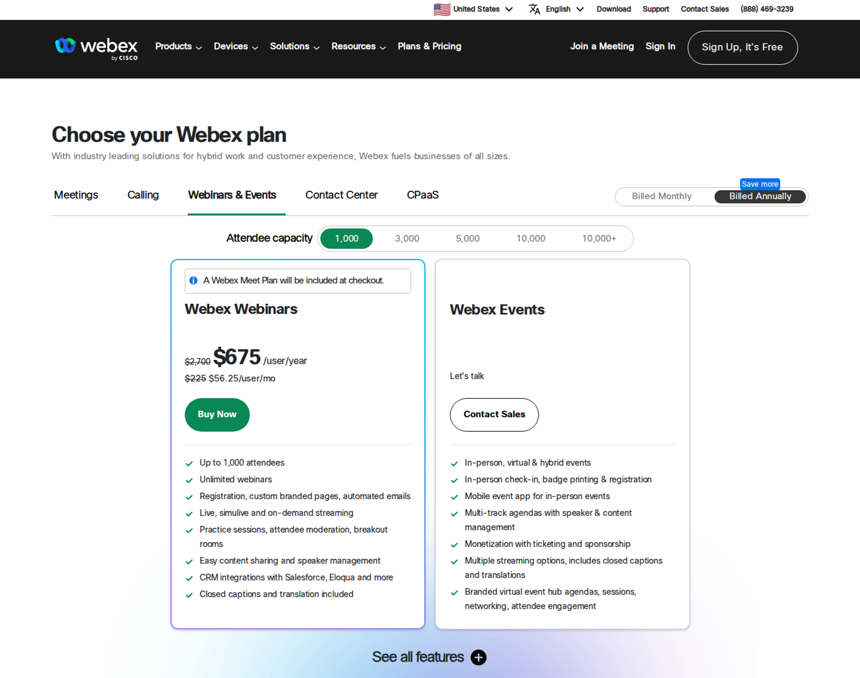Viewport: 860px width, 678px height.
Task: Switch to the Calling tab
Action: tap(143, 195)
